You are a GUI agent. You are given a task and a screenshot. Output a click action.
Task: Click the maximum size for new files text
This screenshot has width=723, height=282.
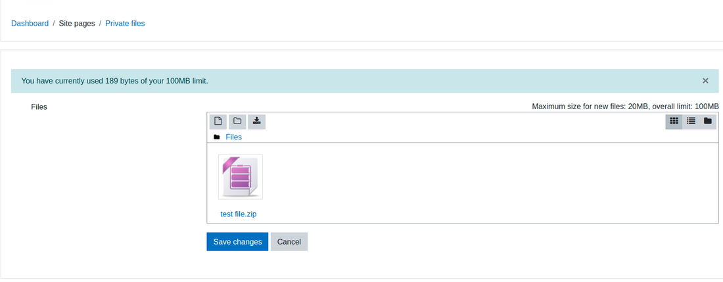click(x=625, y=106)
